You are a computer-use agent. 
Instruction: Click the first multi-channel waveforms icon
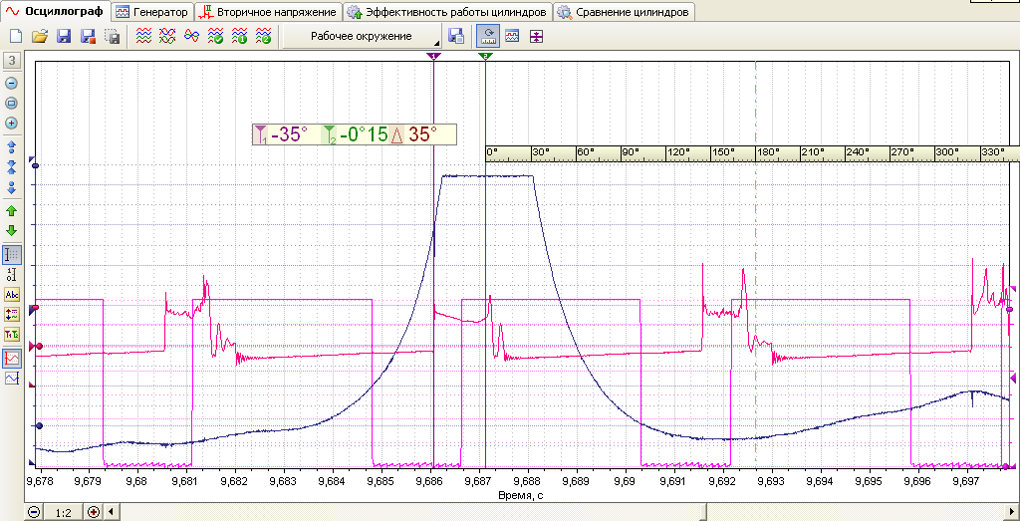(143, 37)
